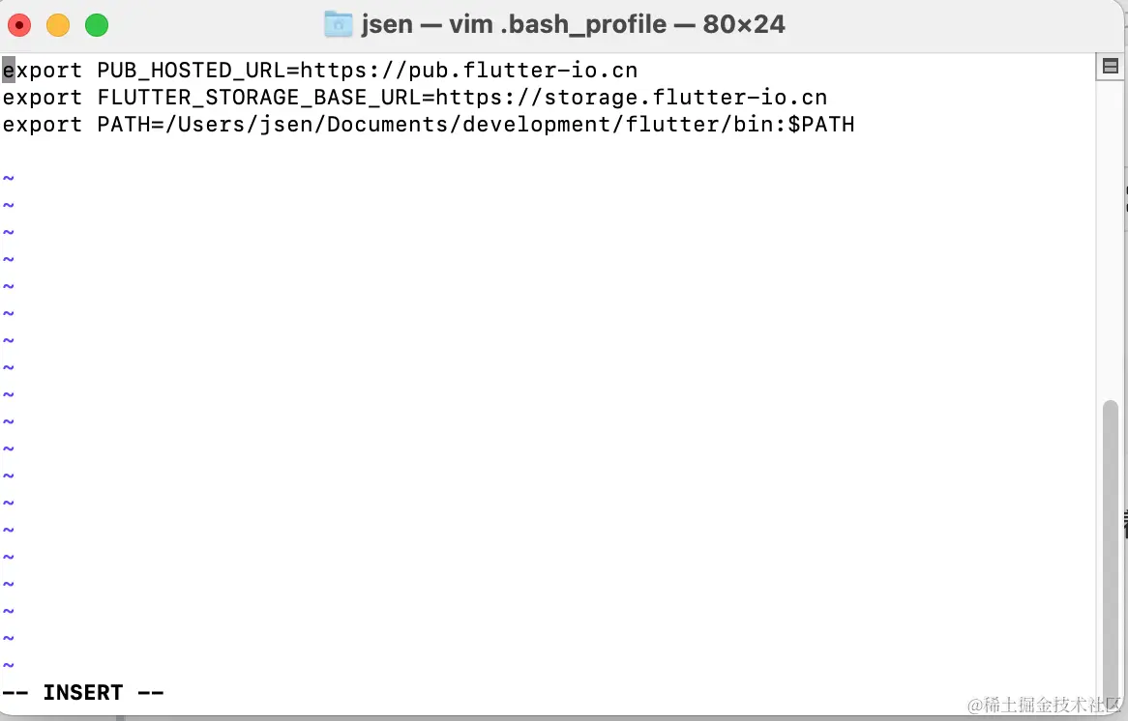Click $PATH at end of third line
Viewport: 1128px width, 721px height.
(821, 125)
